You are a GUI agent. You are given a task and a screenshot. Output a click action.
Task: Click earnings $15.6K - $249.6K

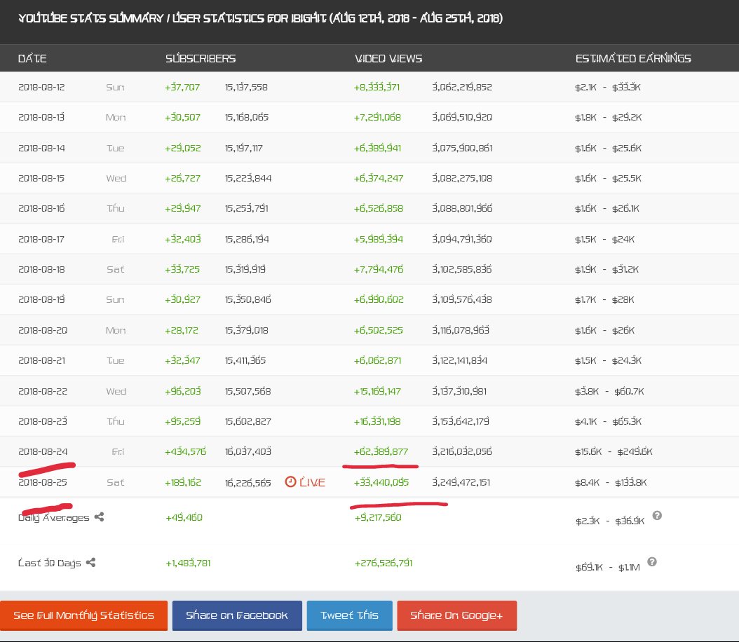click(x=613, y=451)
